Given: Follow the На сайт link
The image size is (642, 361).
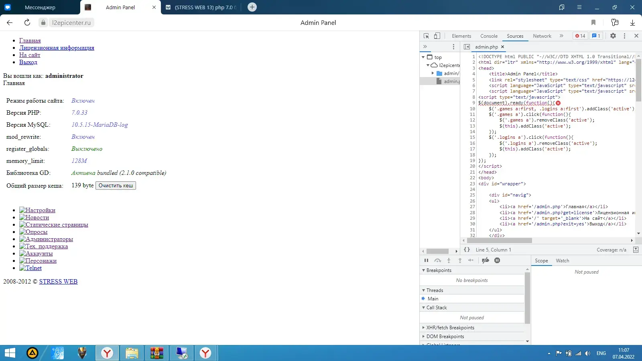Looking at the screenshot, I should pos(30,55).
